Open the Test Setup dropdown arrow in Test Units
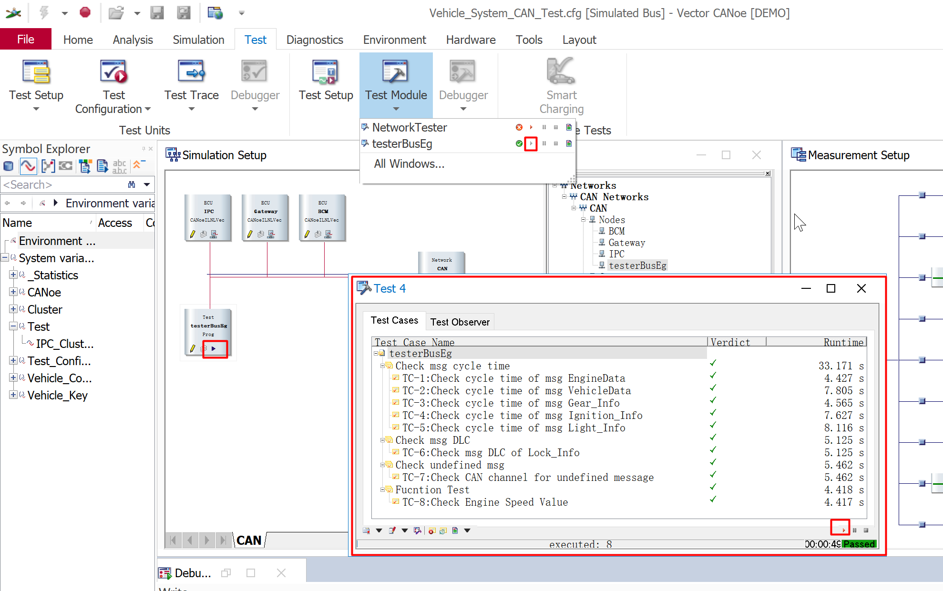Screen dimensions: 943x591 point(36,109)
